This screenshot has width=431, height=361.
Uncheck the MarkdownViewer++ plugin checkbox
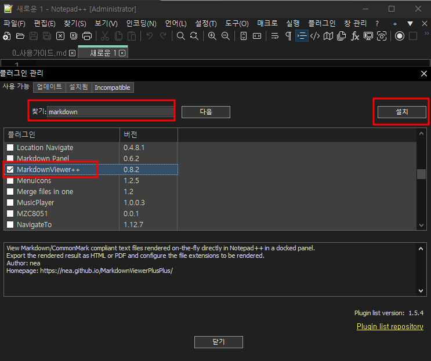coord(10,170)
